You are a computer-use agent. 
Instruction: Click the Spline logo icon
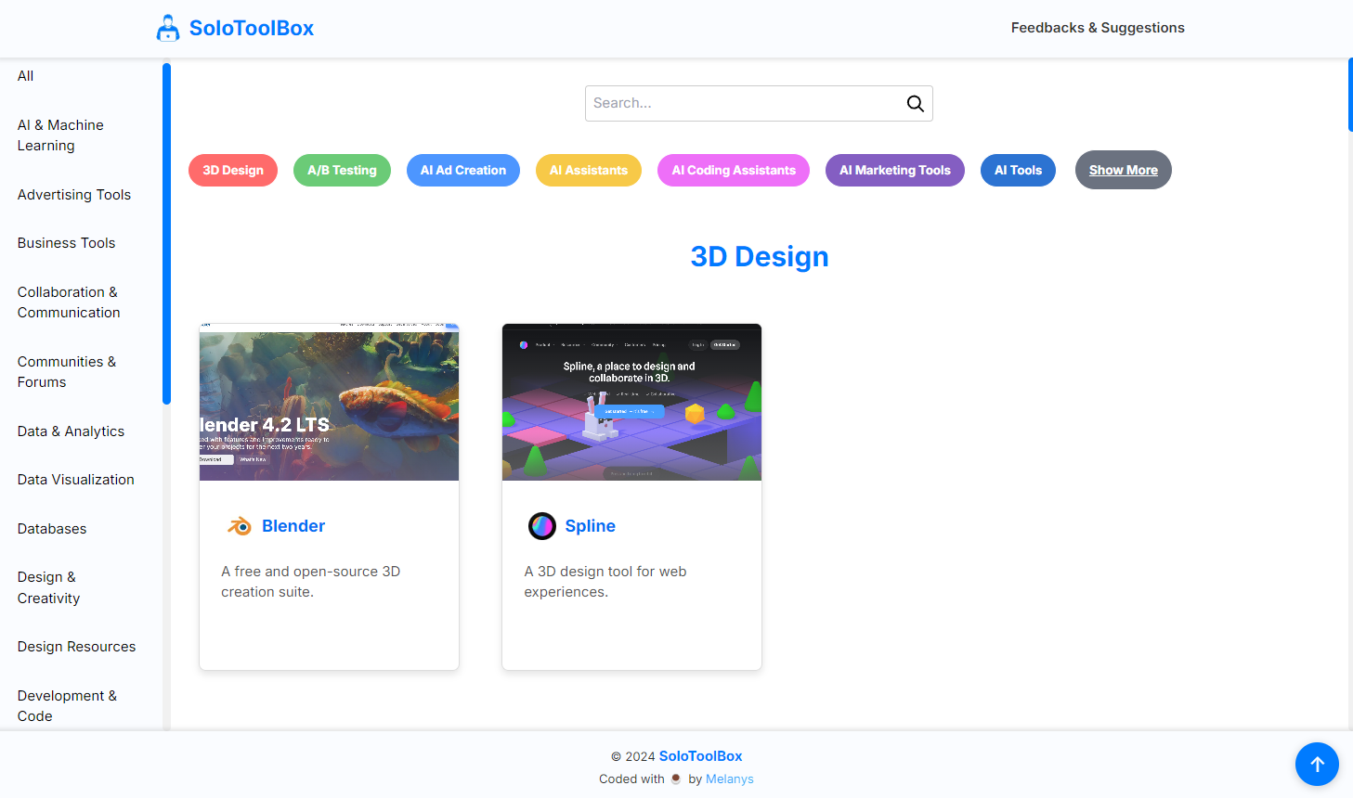(x=542, y=526)
